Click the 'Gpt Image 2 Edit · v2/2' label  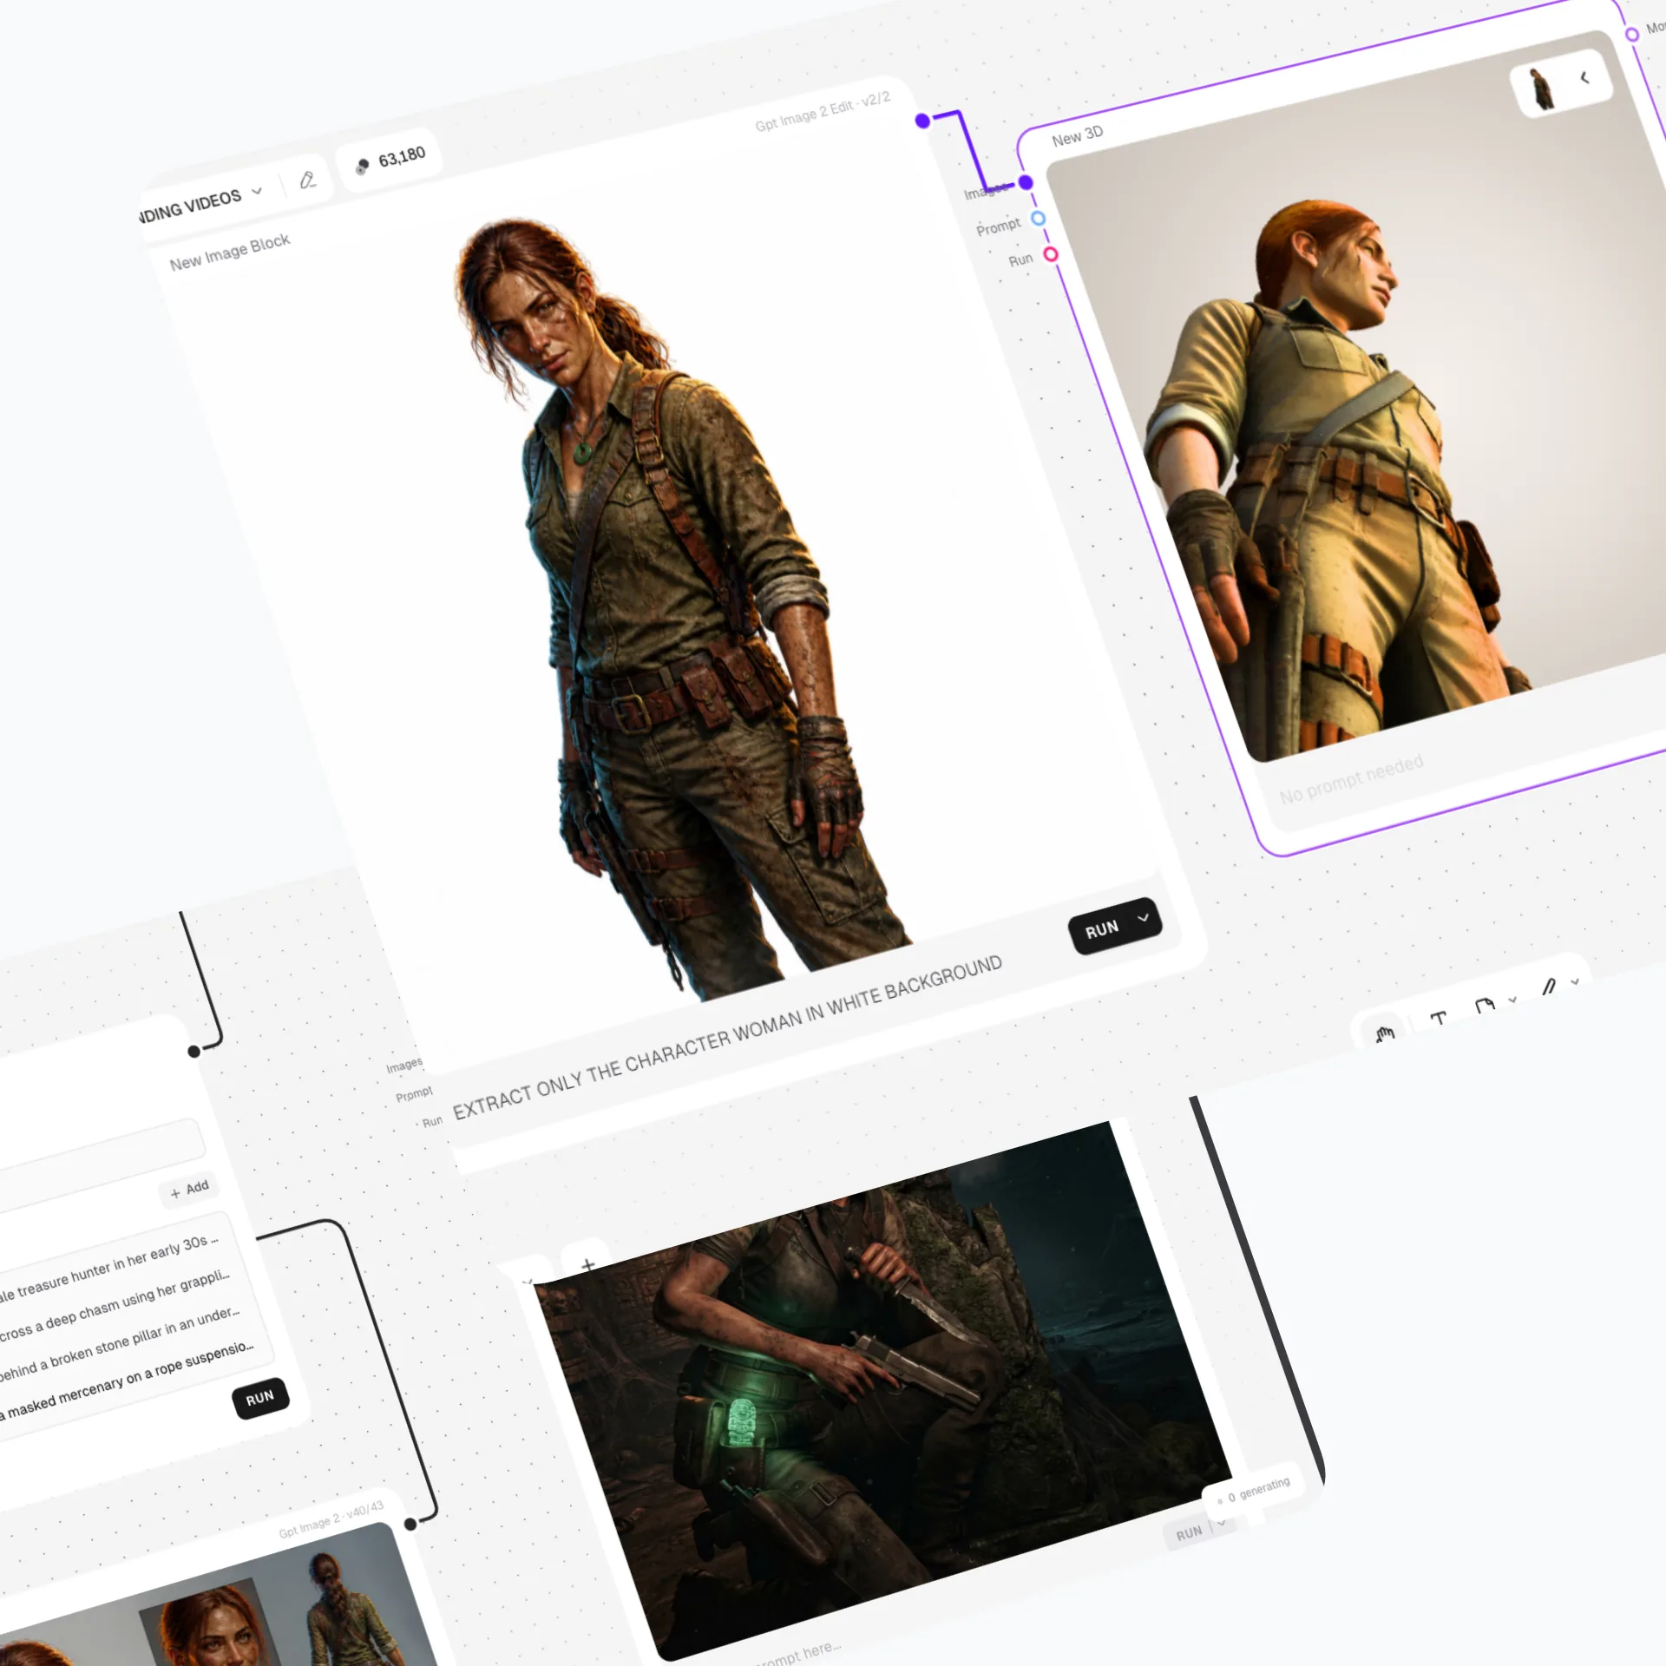(x=823, y=112)
